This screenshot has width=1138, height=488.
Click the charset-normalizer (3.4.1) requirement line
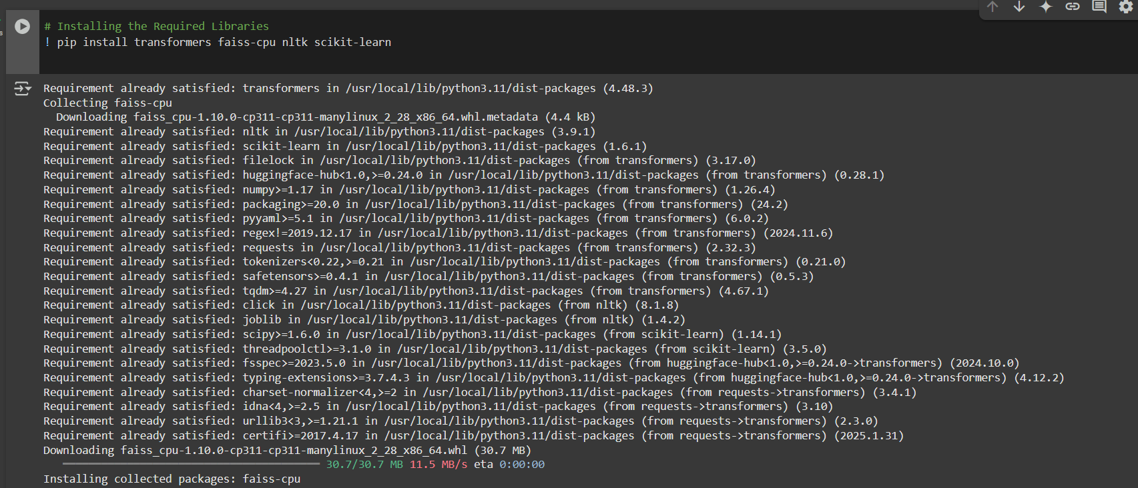[x=480, y=393]
